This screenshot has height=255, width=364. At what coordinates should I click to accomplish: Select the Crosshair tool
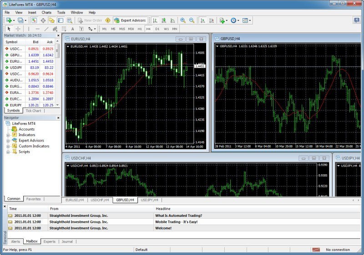point(18,29)
